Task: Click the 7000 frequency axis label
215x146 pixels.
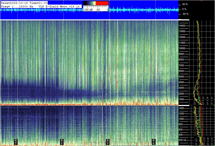Action: tap(182, 65)
